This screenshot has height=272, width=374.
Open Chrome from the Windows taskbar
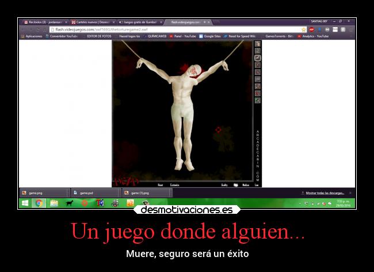click(x=39, y=203)
